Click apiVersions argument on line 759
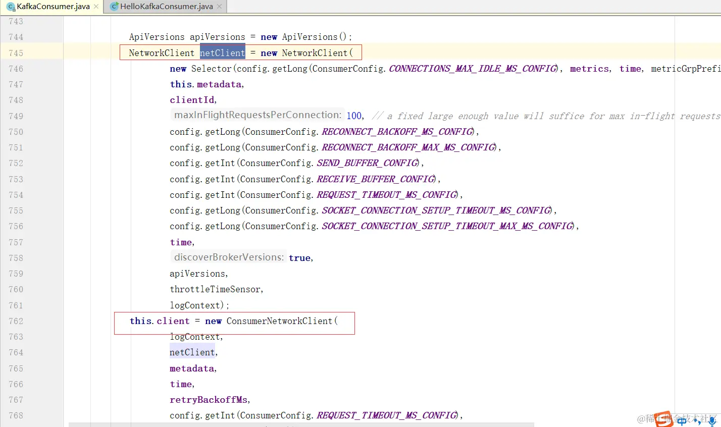The width and height of the screenshot is (721, 427). tap(197, 274)
